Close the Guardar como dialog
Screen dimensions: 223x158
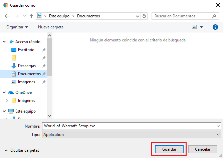pos(218,5)
